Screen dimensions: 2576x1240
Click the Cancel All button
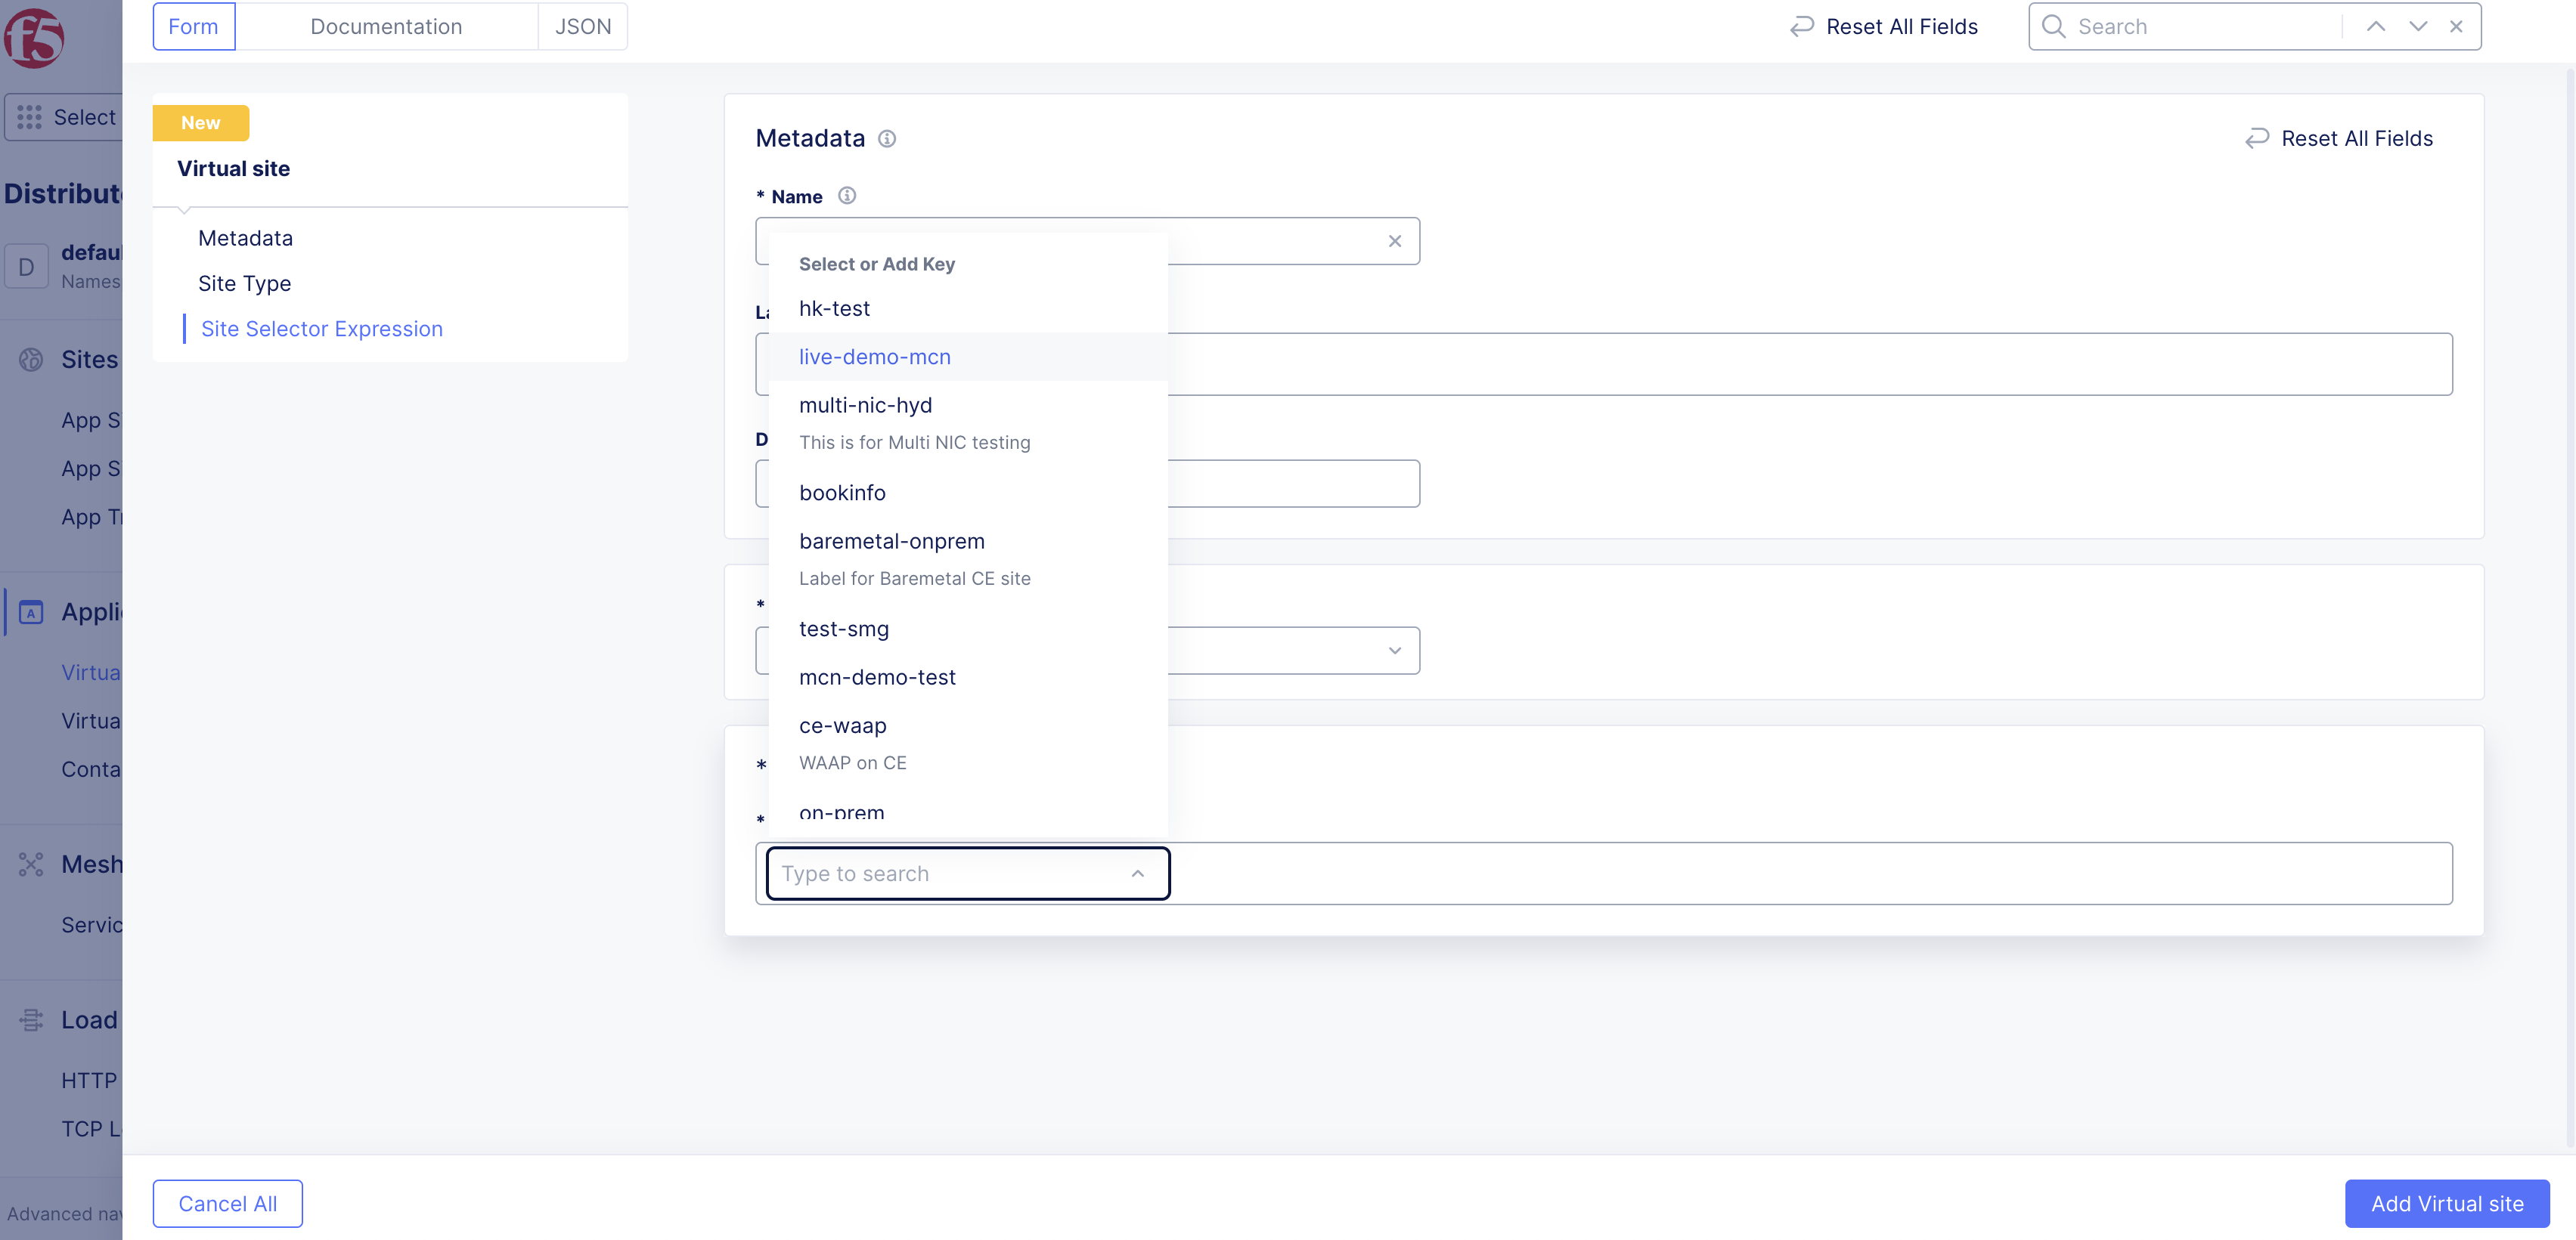pos(227,1203)
